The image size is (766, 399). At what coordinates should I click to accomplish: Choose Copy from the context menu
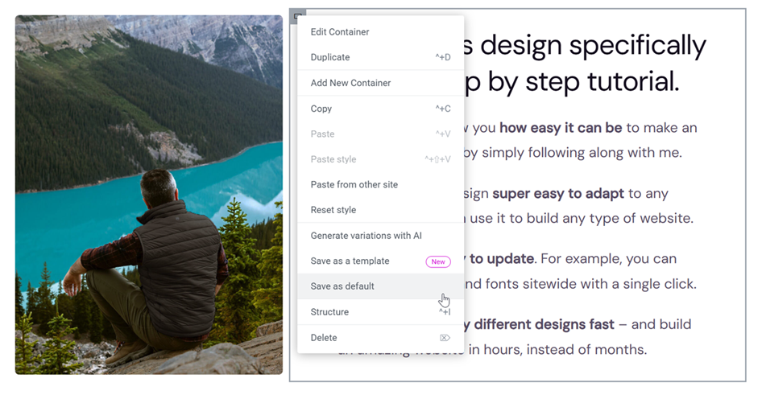pos(380,109)
